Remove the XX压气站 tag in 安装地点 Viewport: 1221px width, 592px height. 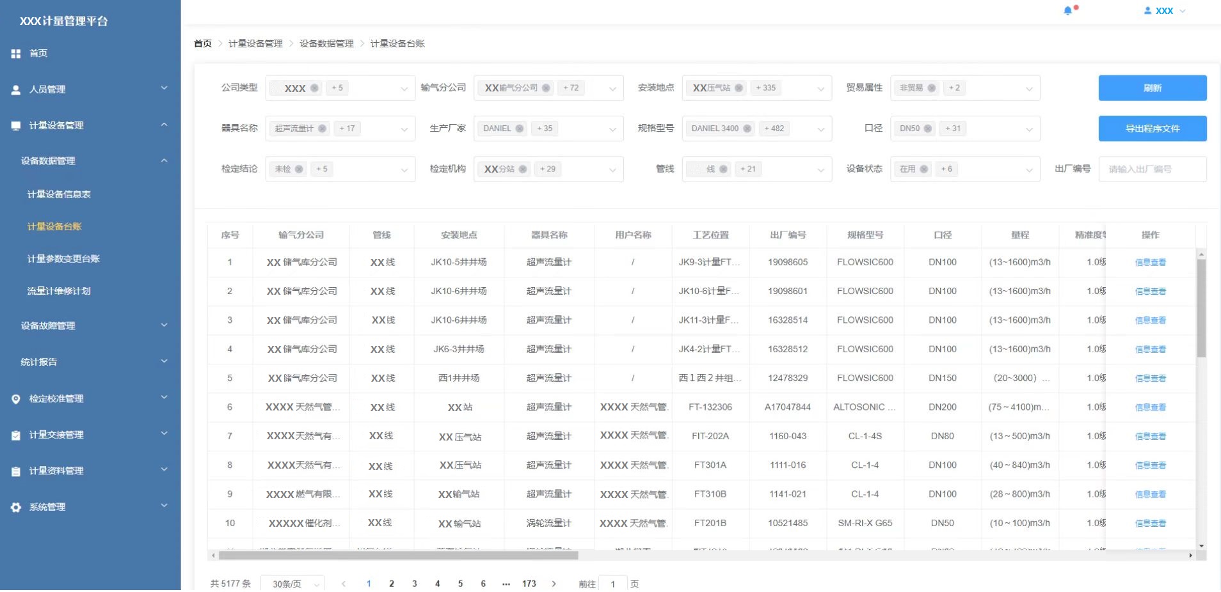[x=738, y=88]
